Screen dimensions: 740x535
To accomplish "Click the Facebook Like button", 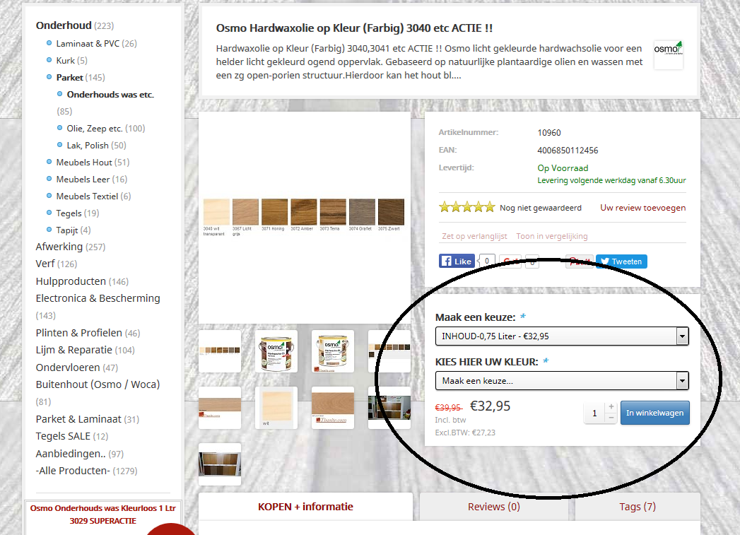I will point(457,261).
